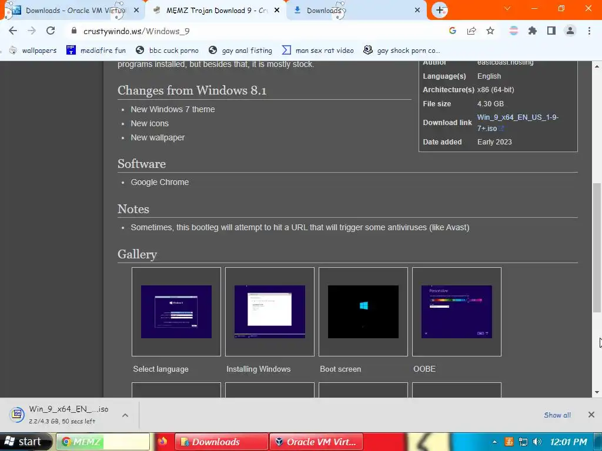Switch to the MEMZ Chrome taskbar item
This screenshot has height=451, width=602.
click(103, 442)
